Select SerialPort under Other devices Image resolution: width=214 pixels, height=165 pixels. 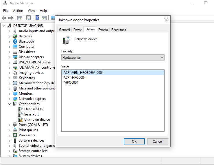[x=32, y=114]
